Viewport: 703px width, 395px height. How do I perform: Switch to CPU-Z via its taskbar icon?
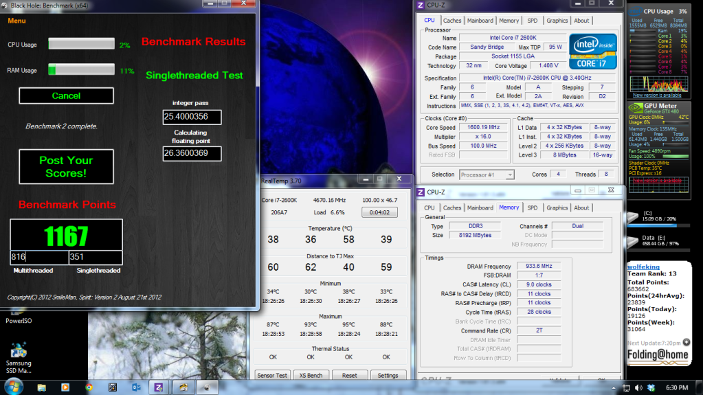[x=159, y=387]
